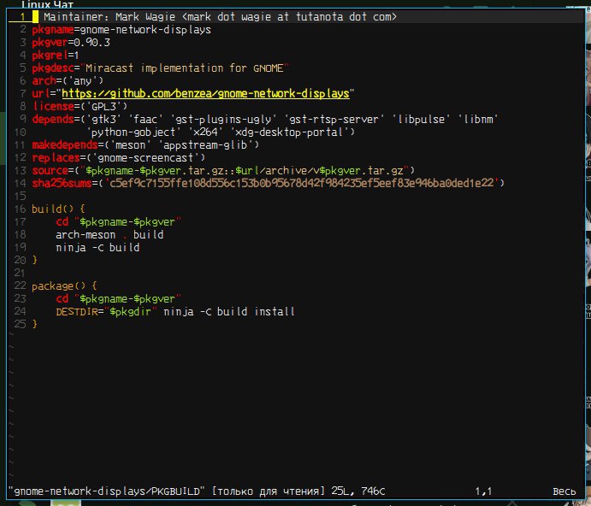Click 'x264' dependency on line 10

pos(205,132)
